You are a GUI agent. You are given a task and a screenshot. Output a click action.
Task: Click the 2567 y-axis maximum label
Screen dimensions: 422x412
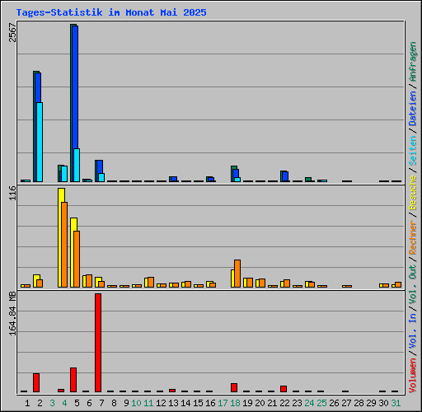point(12,32)
